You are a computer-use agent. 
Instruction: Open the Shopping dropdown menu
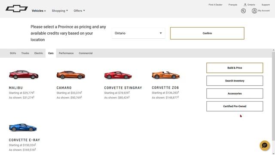click(60, 11)
